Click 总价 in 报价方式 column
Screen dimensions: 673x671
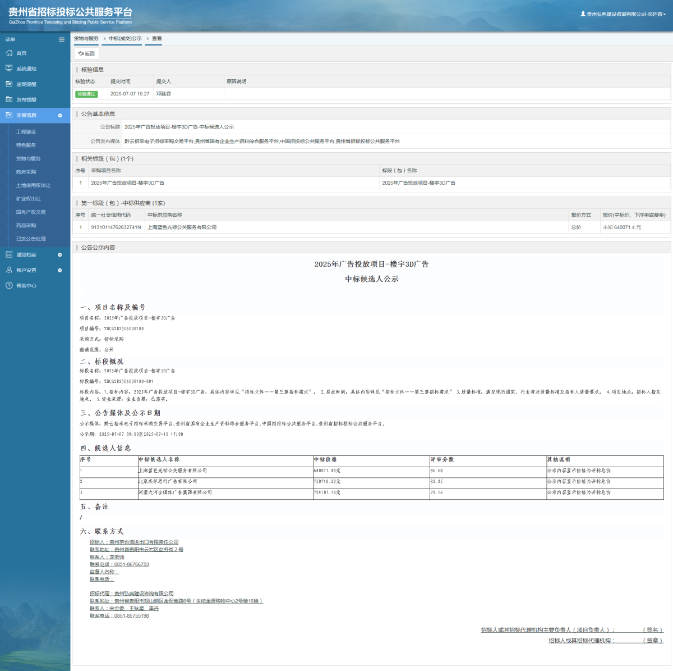(576, 227)
